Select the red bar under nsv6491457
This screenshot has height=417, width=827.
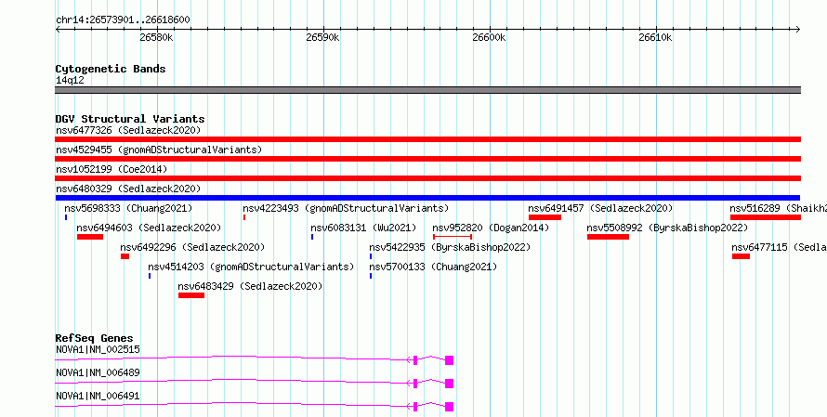pos(545,217)
